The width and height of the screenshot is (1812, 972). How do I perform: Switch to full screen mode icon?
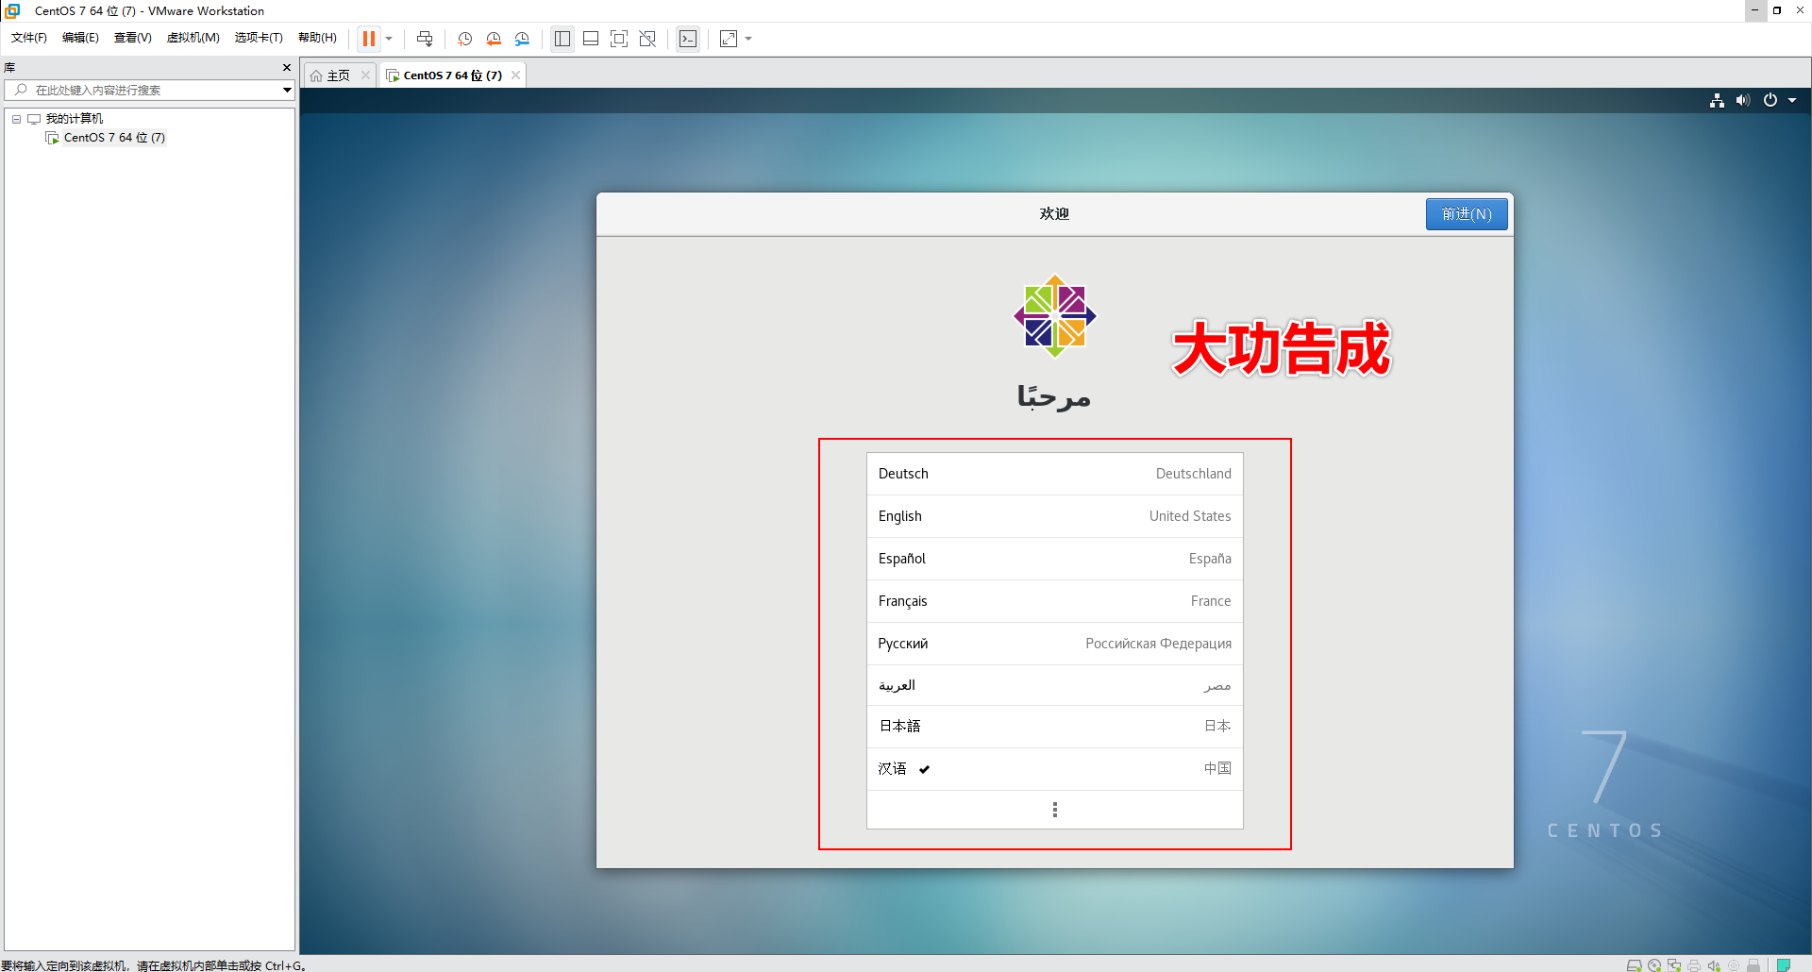(x=619, y=39)
